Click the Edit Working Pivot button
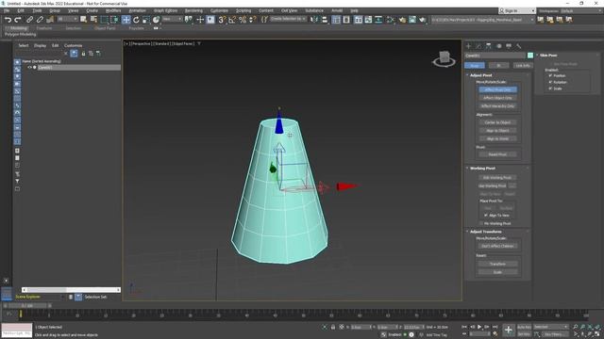Screen dimensions: 604x339 tap(497, 178)
